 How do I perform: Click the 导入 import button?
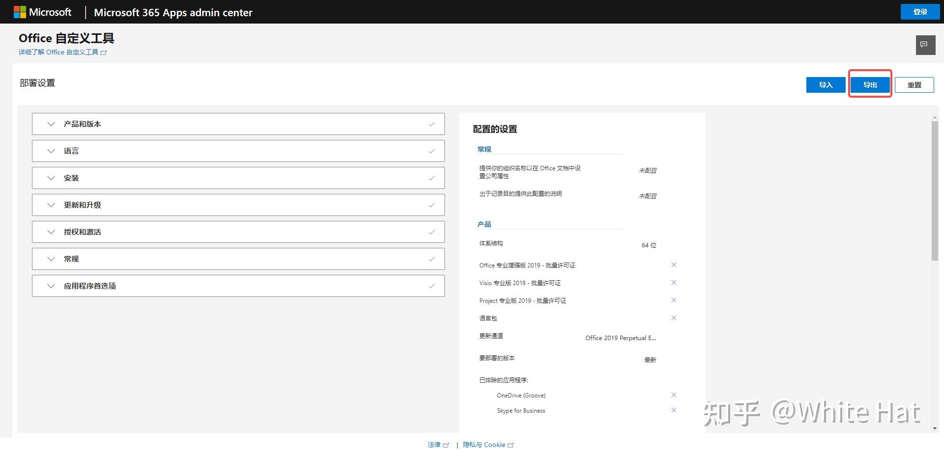[x=826, y=85]
